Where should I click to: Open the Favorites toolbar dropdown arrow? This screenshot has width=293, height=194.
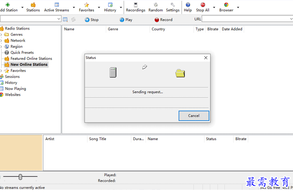coord(99,7)
